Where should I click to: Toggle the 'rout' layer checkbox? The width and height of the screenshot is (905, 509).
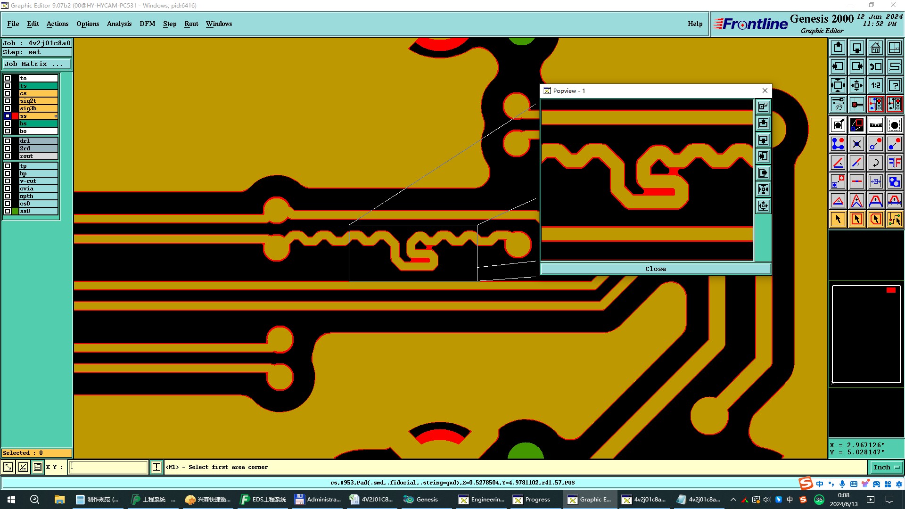(8, 156)
